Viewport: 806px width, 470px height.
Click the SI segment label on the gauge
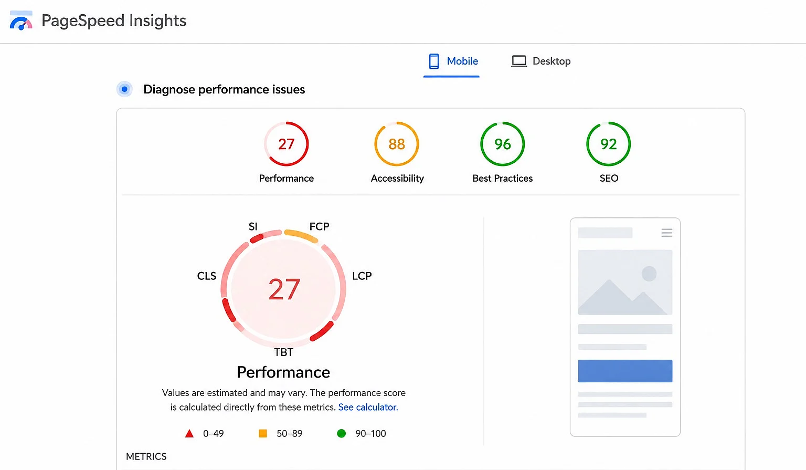point(253,227)
